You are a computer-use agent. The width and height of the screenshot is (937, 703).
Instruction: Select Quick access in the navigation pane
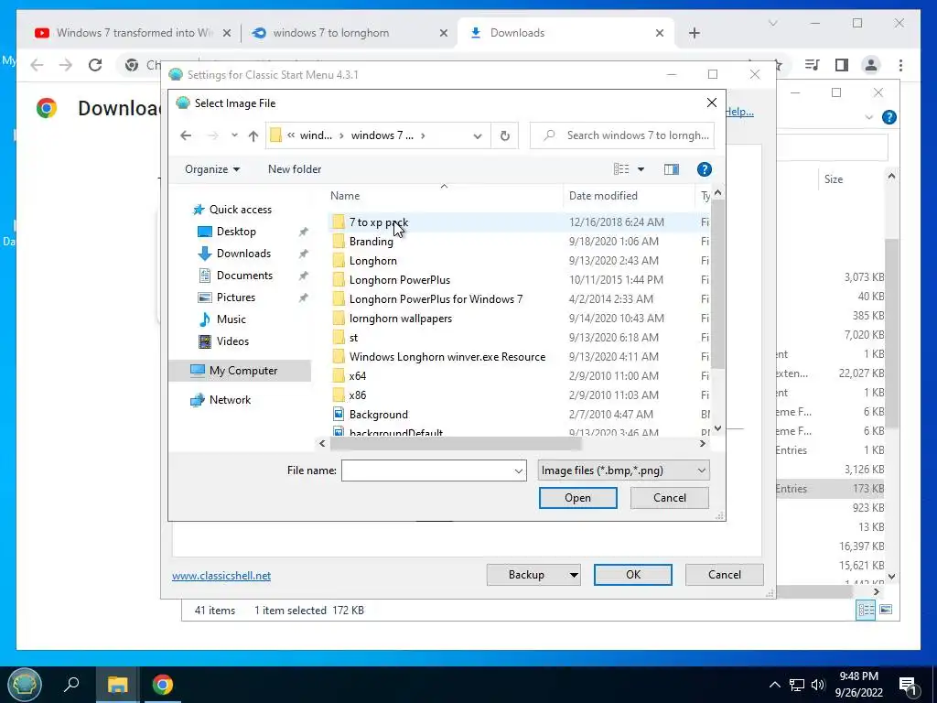(240, 210)
